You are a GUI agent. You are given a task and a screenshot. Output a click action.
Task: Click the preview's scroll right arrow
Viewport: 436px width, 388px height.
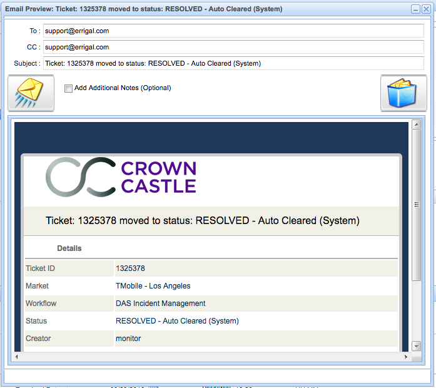click(x=406, y=357)
